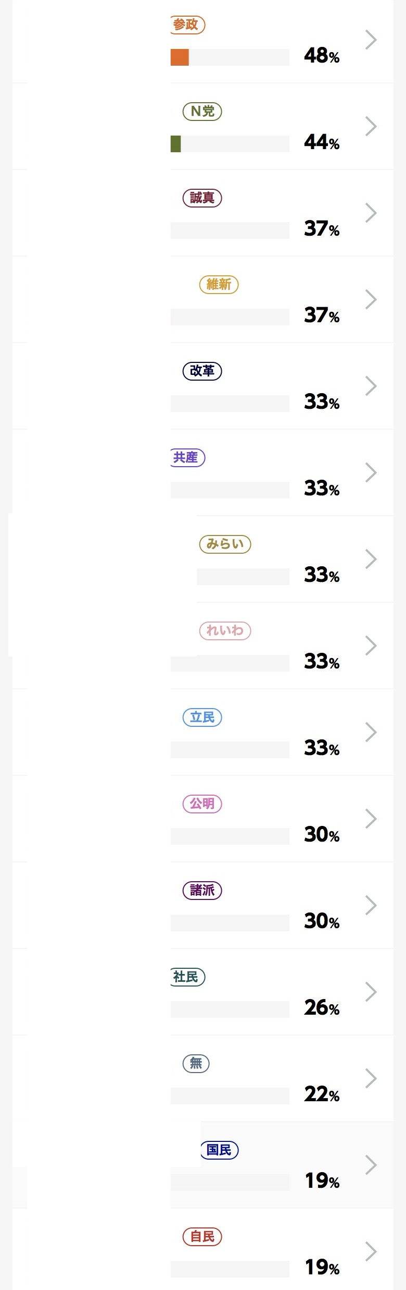Click the orange 48% match bar
The height and width of the screenshot is (1290, 406).
click(180, 57)
